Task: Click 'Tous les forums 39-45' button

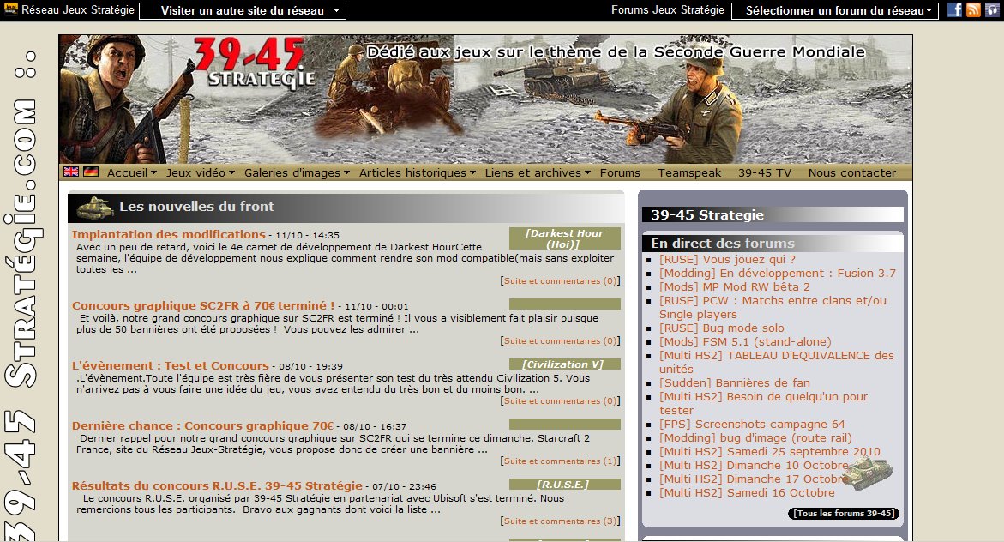Action: (x=844, y=514)
